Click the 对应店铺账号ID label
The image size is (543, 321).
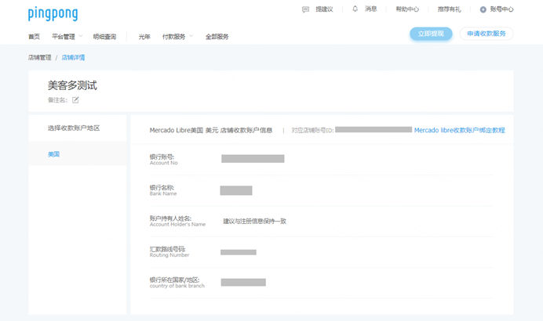click(x=312, y=130)
